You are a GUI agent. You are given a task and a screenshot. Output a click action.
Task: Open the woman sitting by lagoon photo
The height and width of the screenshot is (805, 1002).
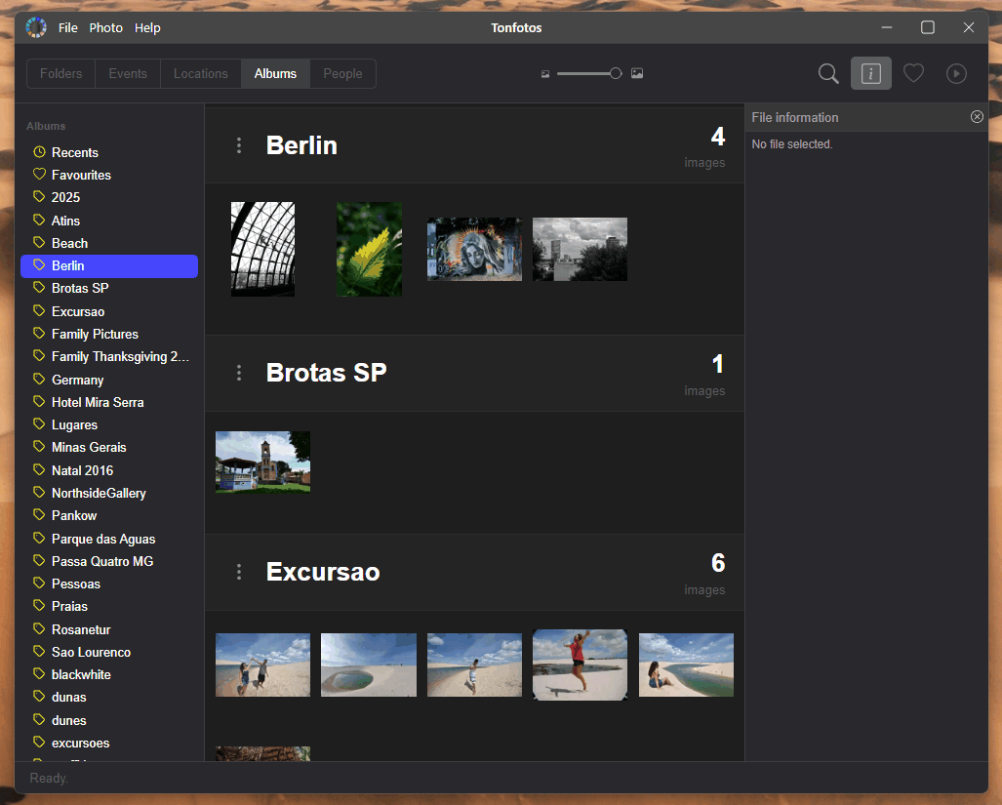click(686, 664)
